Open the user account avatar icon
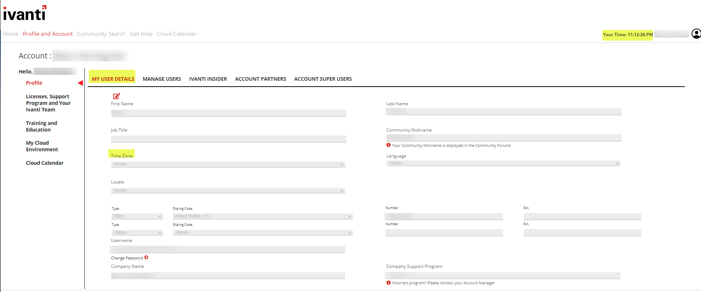This screenshot has height=292, width=701. click(x=696, y=34)
